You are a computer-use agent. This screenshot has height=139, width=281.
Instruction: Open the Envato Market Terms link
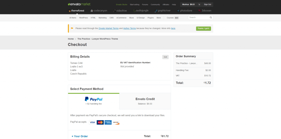point(108,28)
